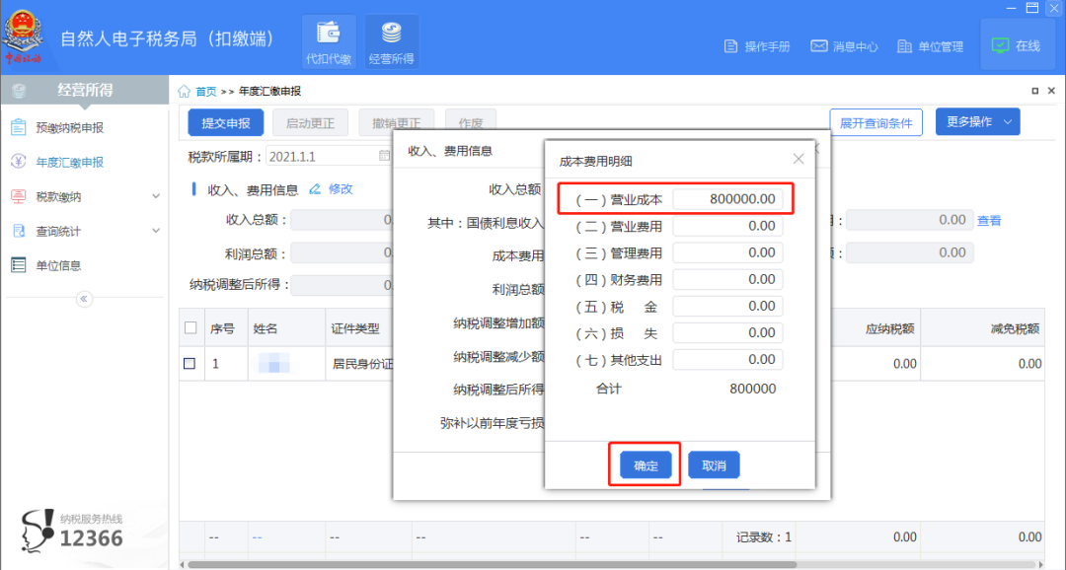1066x570 pixels.
Task: Open the 更多操作 dropdown
Action: pos(977,122)
